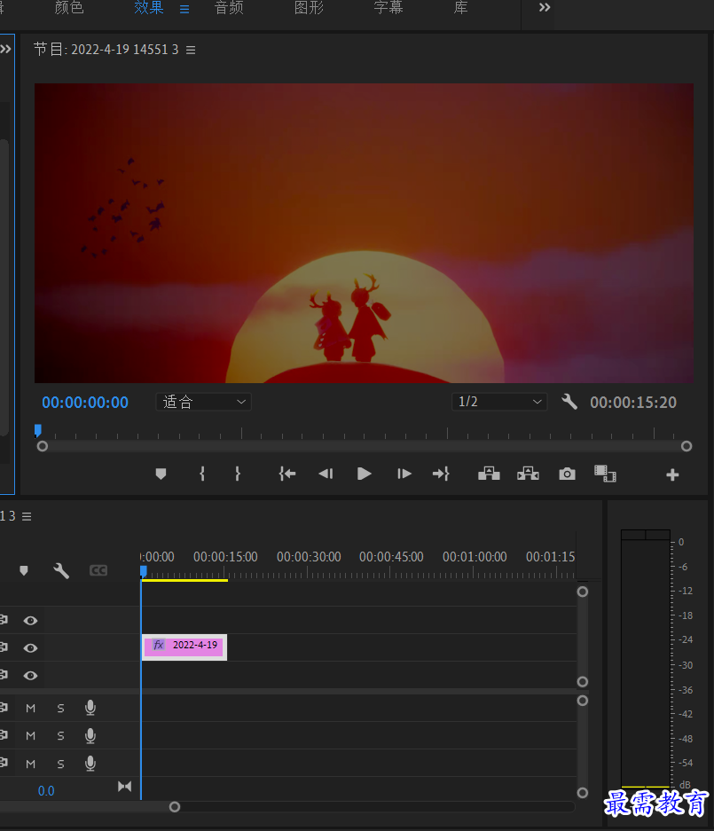The image size is (714, 831).
Task: Expand collapsed panel on left with chevrons
Action: (5, 50)
